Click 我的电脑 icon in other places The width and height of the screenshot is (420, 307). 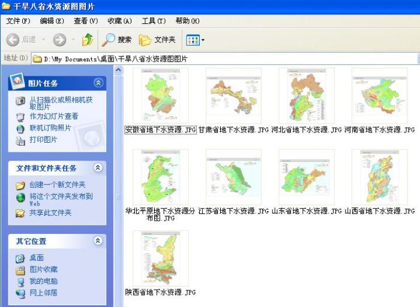pos(20,281)
